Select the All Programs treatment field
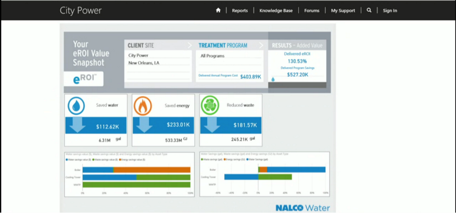 pyautogui.click(x=229, y=56)
